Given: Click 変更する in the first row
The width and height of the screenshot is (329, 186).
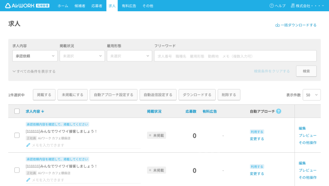Looking at the screenshot, I should pyautogui.click(x=257, y=139).
